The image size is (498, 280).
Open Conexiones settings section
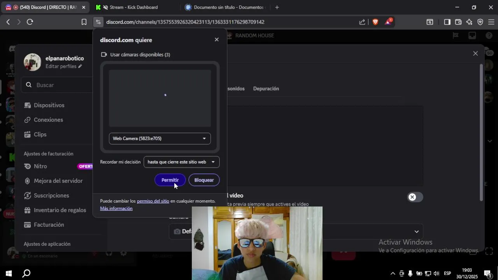pos(48,120)
